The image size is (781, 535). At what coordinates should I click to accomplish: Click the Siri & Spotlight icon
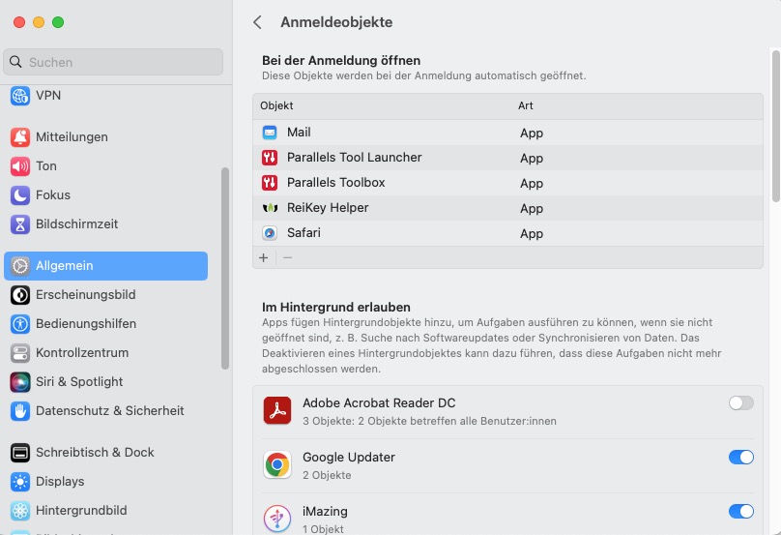click(20, 381)
